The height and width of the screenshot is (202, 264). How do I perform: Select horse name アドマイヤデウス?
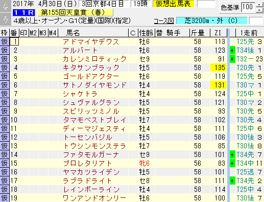pyautogui.click(x=91, y=42)
